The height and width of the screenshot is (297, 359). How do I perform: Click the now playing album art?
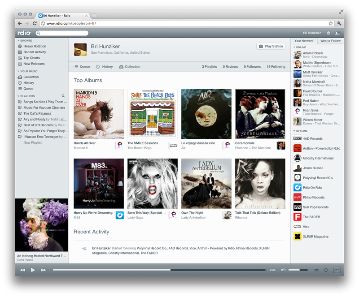coord(41,225)
